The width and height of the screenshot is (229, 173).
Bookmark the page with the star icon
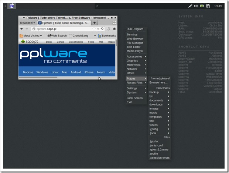pyautogui.click(x=94, y=29)
